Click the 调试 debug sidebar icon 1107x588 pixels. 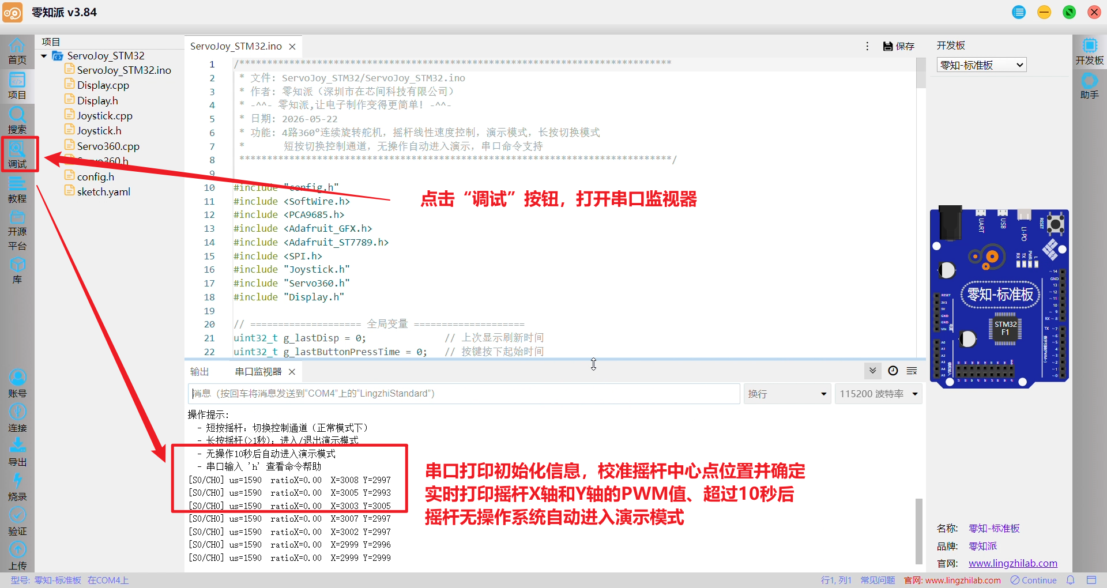pos(17,154)
